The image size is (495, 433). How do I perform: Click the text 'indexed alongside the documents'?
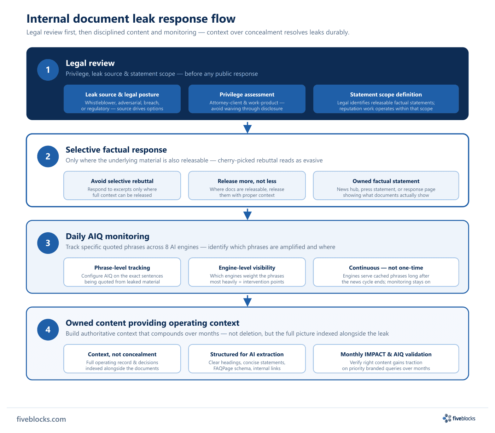122,369
